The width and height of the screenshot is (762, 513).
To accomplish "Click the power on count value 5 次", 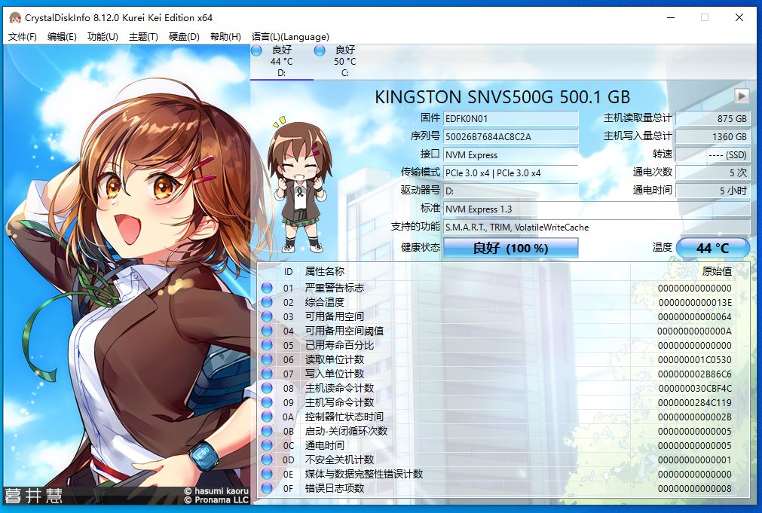I will tap(712, 173).
